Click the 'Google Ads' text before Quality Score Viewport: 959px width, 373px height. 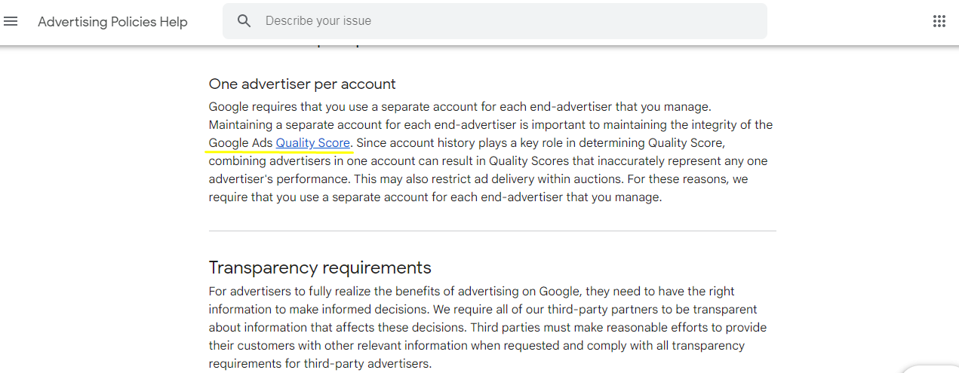tap(241, 143)
